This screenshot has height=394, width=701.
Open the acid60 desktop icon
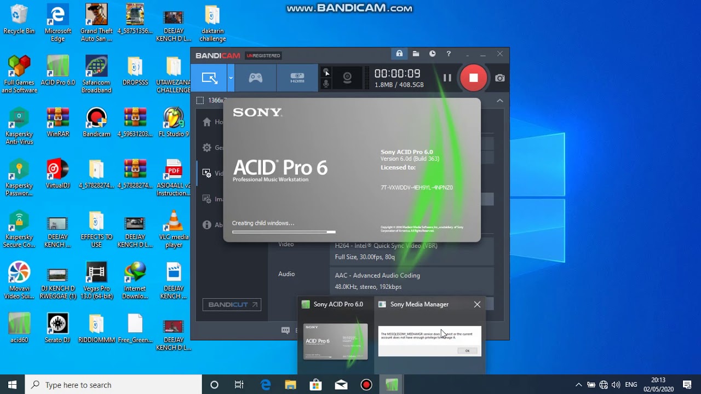point(19,328)
